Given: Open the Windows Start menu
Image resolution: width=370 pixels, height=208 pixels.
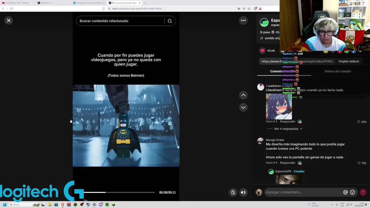Looking at the screenshot, I should coord(5,205).
